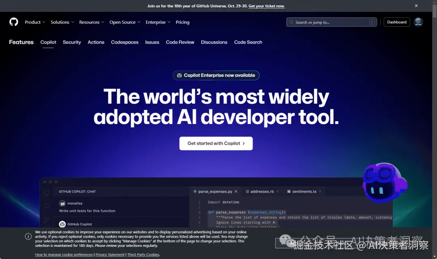
Task: Select the Issues features tab
Action: (x=152, y=42)
